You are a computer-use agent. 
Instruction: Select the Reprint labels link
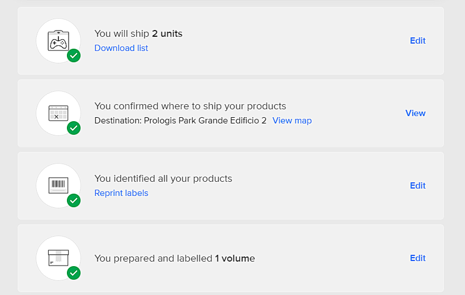[x=121, y=193]
